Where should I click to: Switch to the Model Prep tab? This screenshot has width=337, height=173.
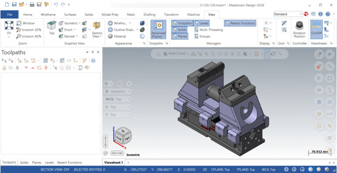pos(110,14)
